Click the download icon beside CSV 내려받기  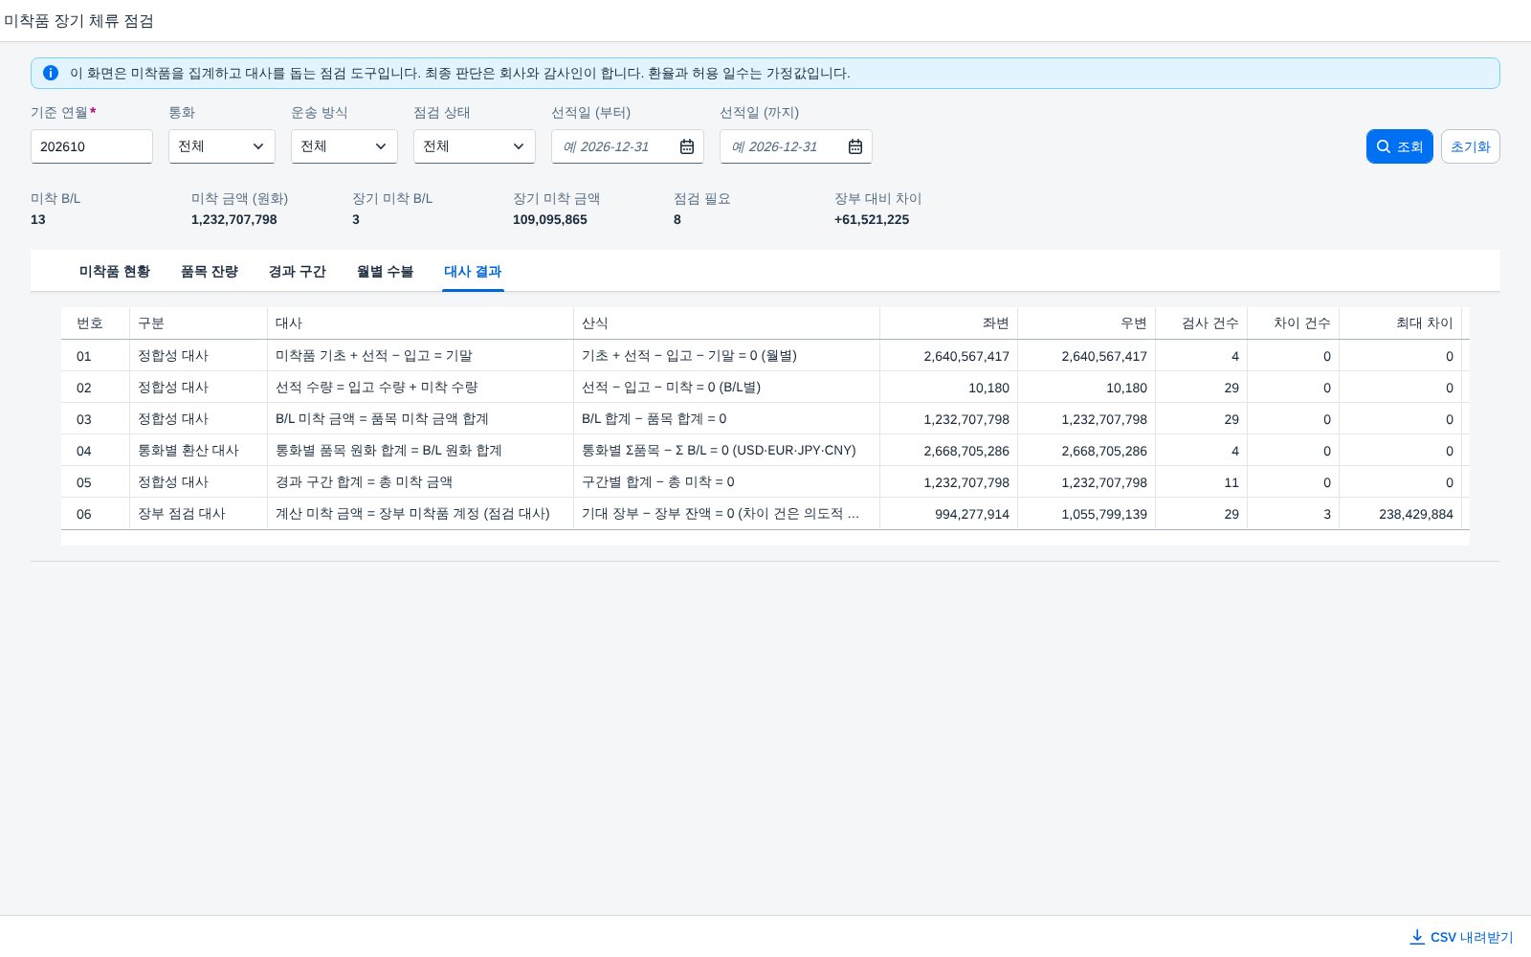click(x=1417, y=937)
